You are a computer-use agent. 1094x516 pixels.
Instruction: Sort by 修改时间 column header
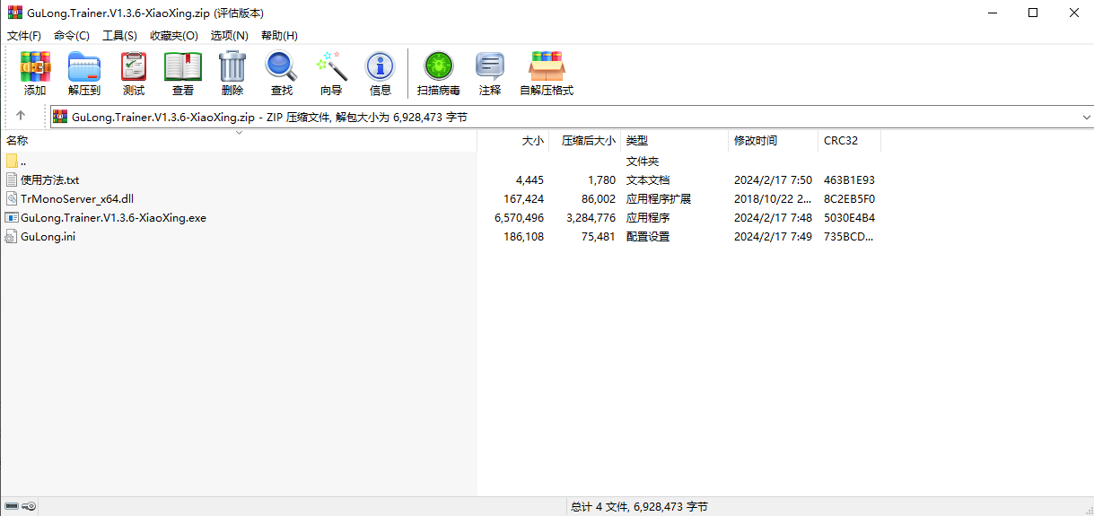(774, 141)
